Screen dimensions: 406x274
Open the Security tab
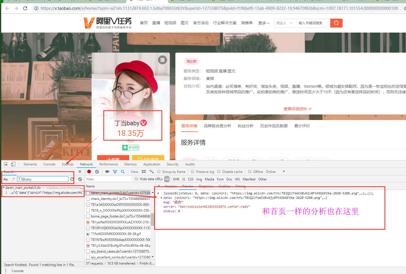coord(173,164)
